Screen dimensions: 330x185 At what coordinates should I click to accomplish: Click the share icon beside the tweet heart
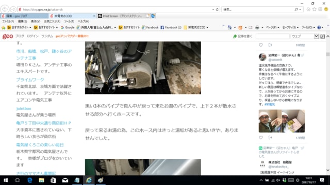[x=270, y=138]
